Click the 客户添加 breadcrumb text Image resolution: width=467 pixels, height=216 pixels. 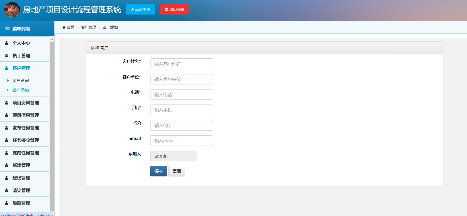pyautogui.click(x=110, y=27)
